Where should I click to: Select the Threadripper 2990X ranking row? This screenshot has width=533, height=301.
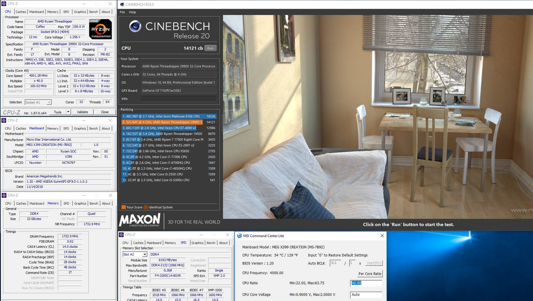pyautogui.click(x=169, y=122)
